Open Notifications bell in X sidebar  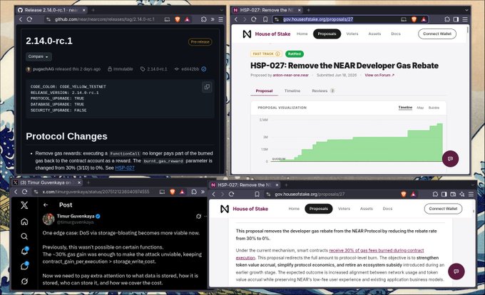point(24,251)
